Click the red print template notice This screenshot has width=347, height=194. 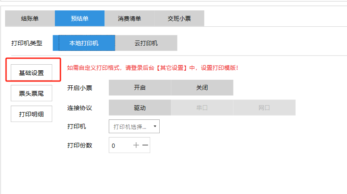[x=152, y=68]
